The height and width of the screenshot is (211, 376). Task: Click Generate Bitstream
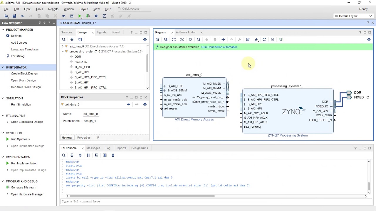(x=23, y=188)
